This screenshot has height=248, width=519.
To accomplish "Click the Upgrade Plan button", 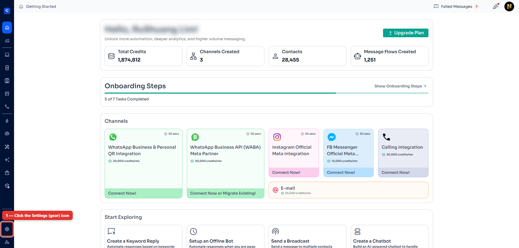I will click(406, 33).
